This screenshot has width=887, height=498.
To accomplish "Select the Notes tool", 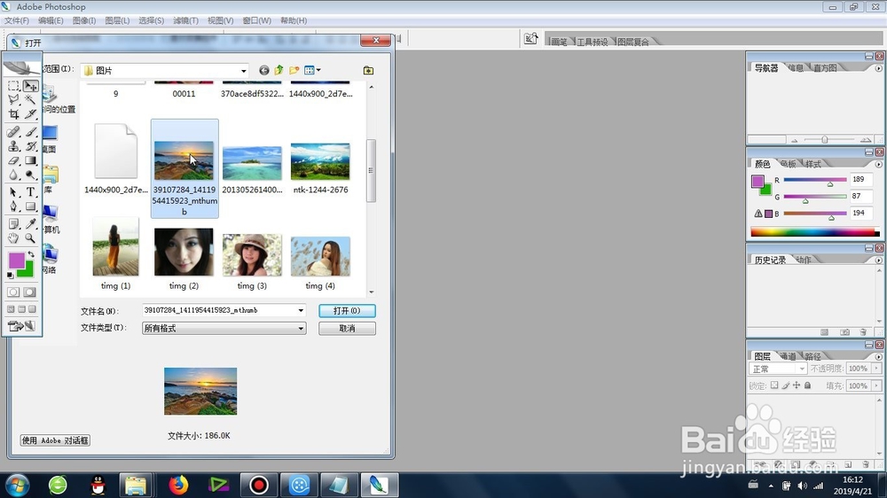I will (x=13, y=224).
